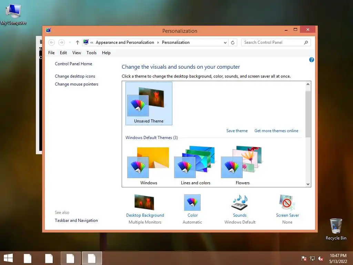Click the theme list scrollbar thumb
The height and width of the screenshot is (265, 353).
pos(308,114)
